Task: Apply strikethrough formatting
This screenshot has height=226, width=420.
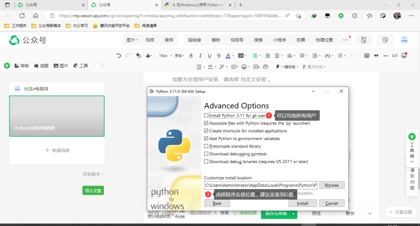Action: 219,56
